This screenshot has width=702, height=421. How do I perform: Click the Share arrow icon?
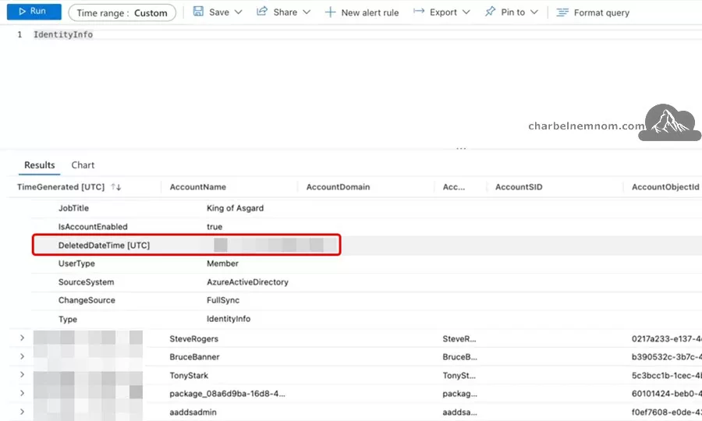262,12
